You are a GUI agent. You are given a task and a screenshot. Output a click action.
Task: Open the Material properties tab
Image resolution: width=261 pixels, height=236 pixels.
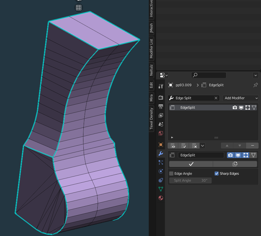[161, 198]
